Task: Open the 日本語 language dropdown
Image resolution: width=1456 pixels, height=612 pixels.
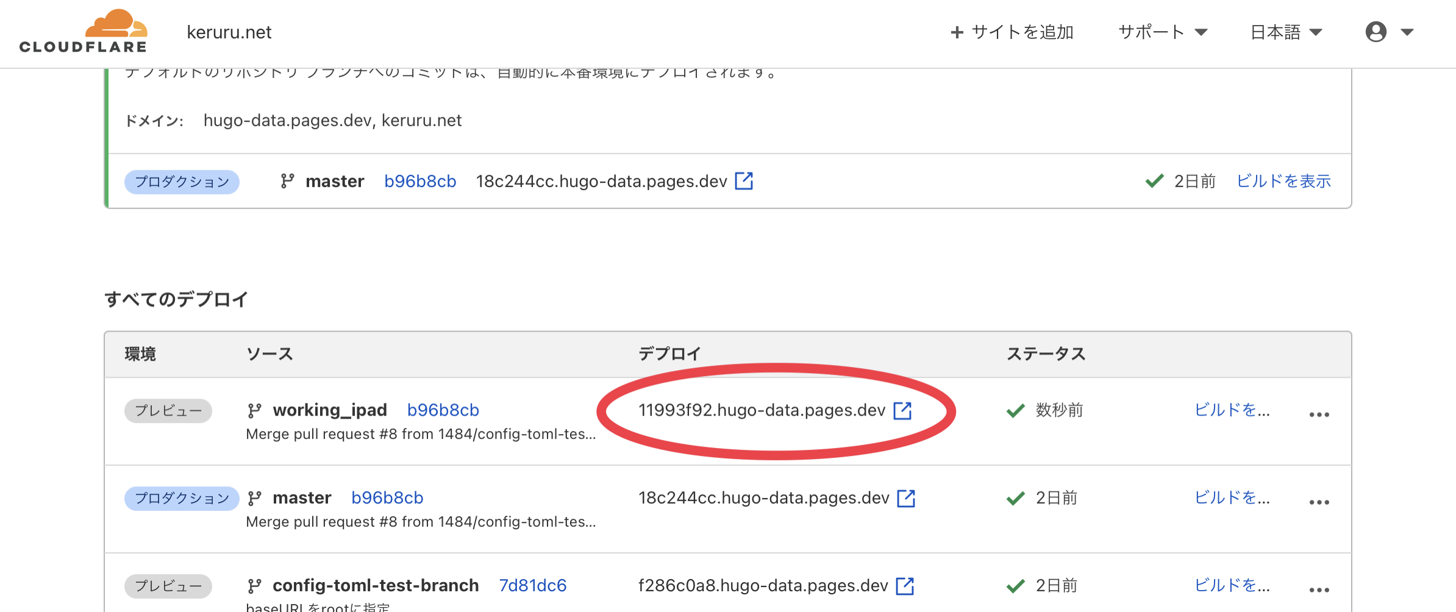Action: click(1285, 32)
